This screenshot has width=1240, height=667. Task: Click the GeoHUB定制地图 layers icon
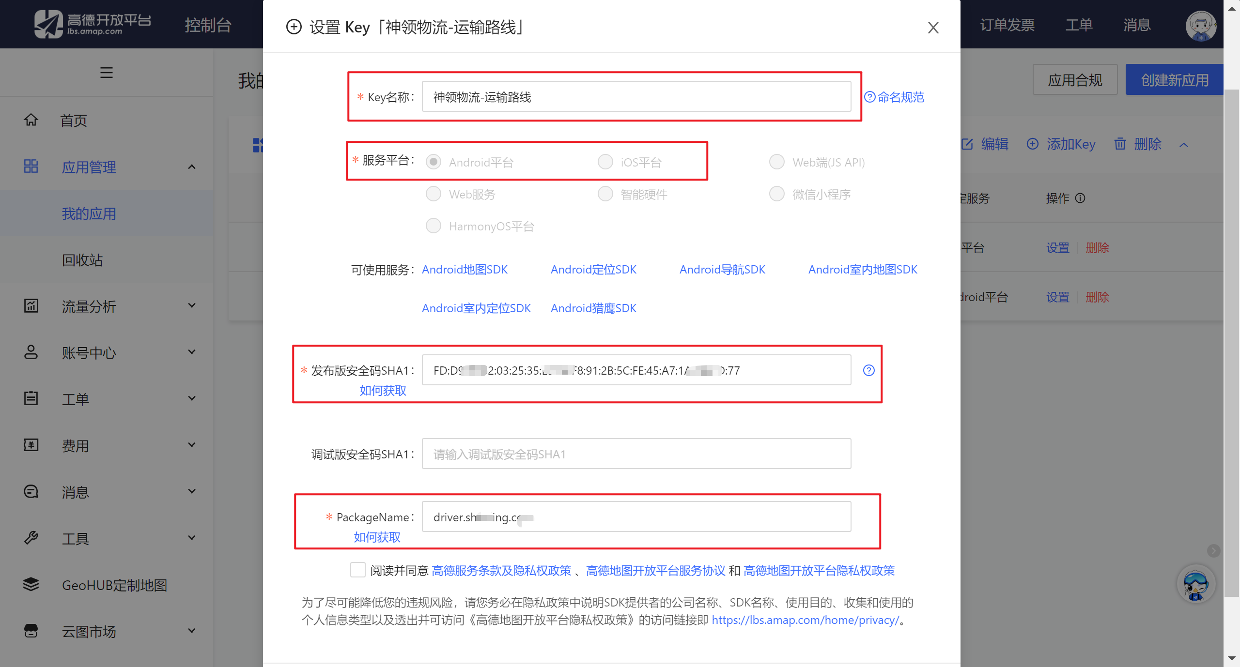[31, 584]
